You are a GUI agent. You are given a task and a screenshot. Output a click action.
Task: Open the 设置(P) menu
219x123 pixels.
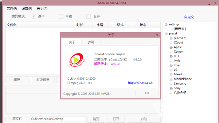coord(27,9)
